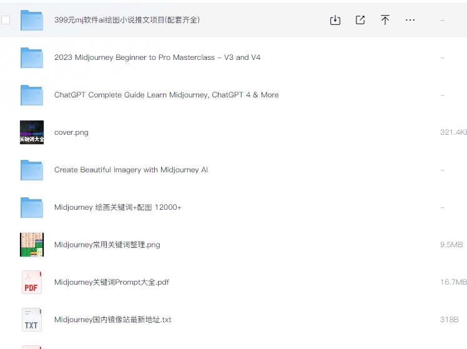This screenshot has width=467, height=349.
Task: Open the more options ellipsis on 399元mj row
Action: pyautogui.click(x=410, y=20)
